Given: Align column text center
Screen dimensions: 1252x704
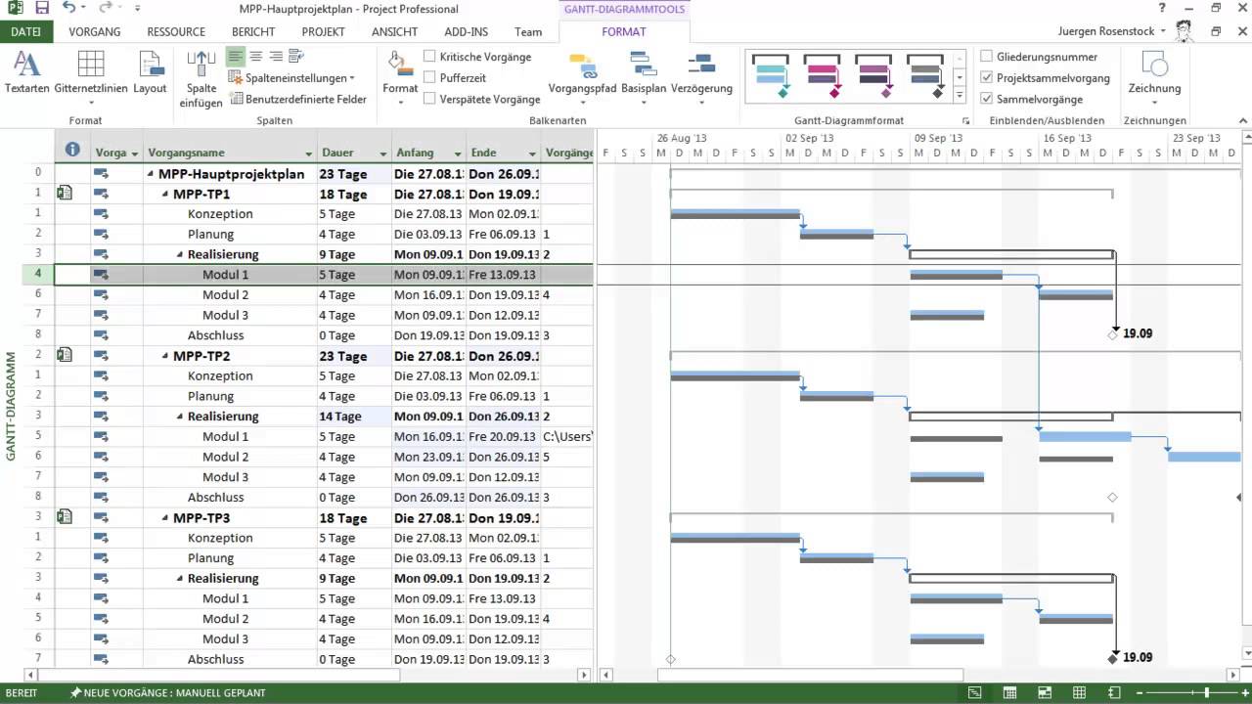Looking at the screenshot, I should 255,57.
